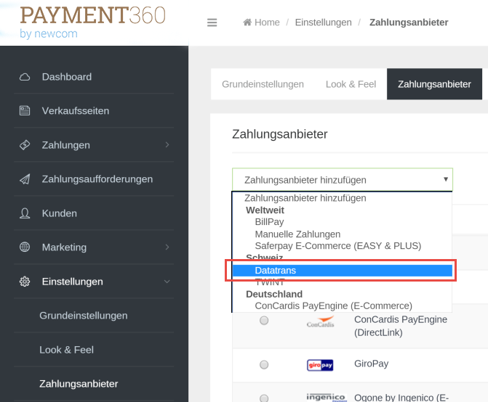This screenshot has width=488, height=402.
Task: Select the ConCardis PayEngine DirectLink radio button
Action: (x=264, y=320)
